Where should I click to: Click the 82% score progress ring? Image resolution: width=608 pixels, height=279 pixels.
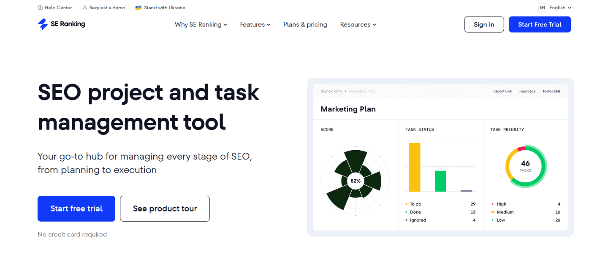[356, 181]
